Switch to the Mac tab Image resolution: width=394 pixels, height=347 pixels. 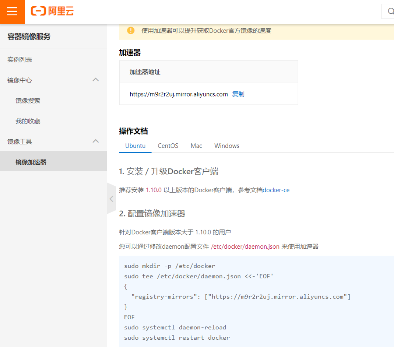tap(196, 146)
